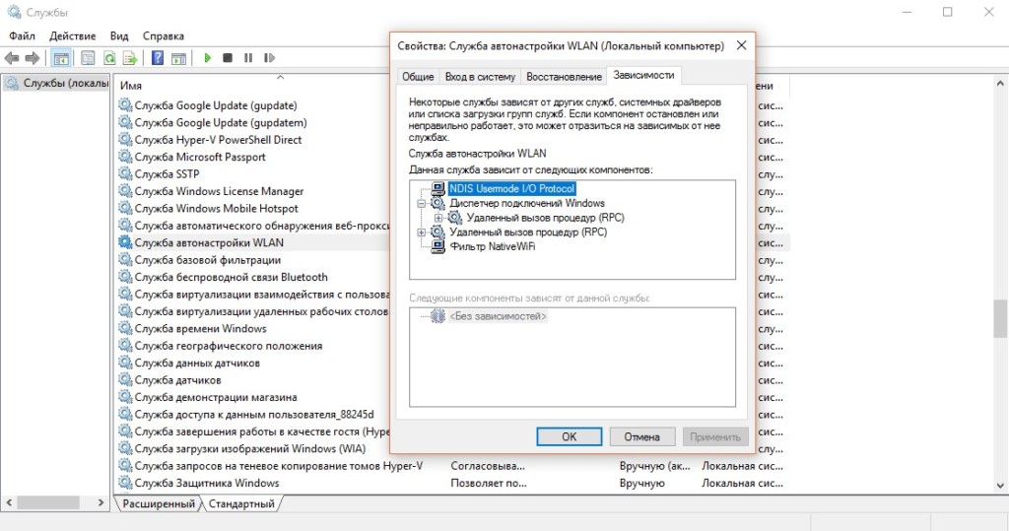Switch to the Общие tab

(418, 77)
